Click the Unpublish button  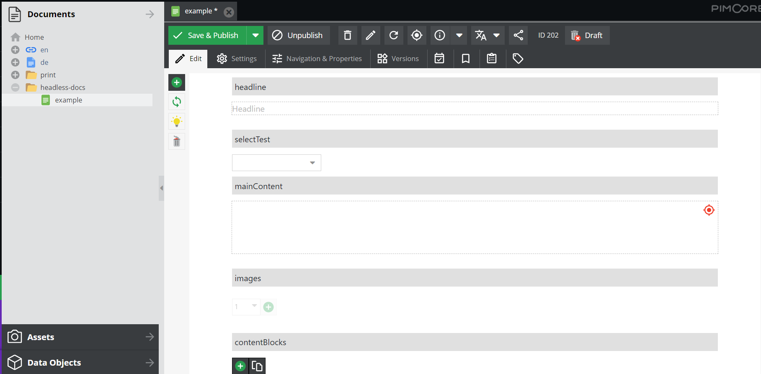tap(299, 35)
